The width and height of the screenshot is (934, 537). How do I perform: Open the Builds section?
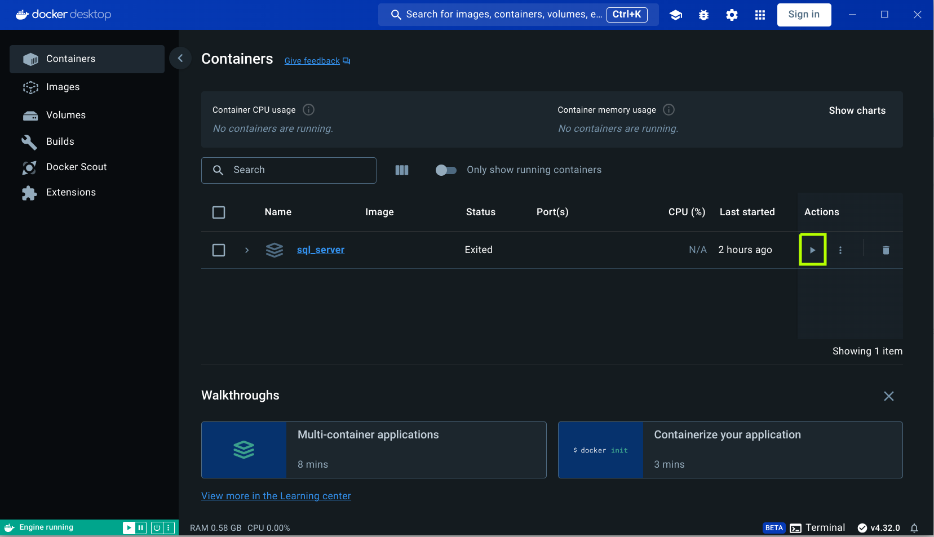click(60, 141)
